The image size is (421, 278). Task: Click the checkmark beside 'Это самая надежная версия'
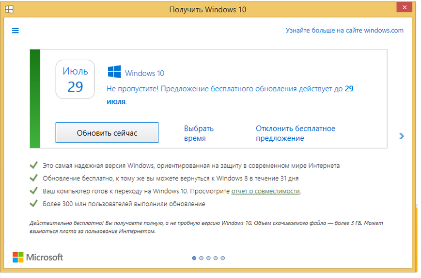(33, 165)
